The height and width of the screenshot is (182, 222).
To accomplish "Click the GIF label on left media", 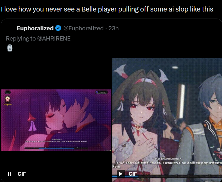I will click(22, 174).
